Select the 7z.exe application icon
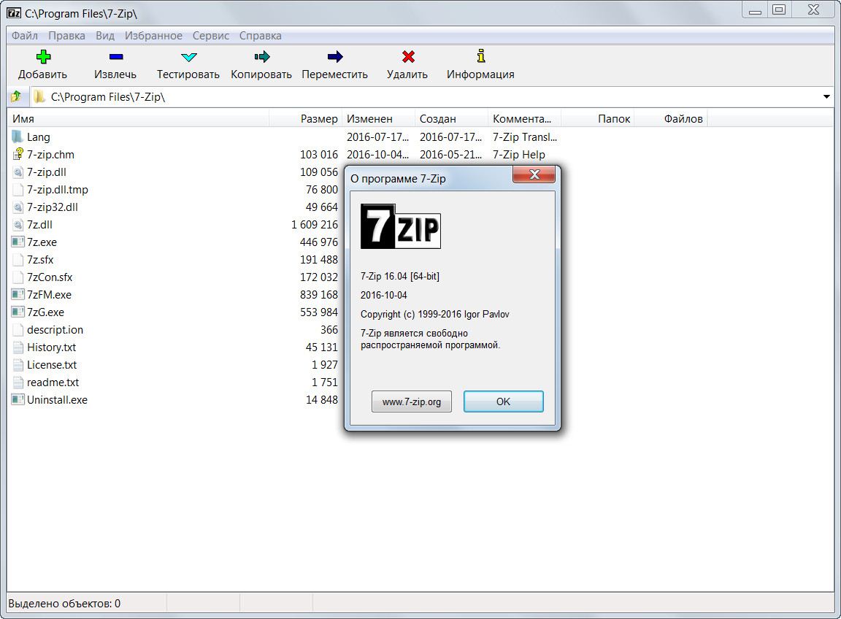Viewport: 841px width, 619px height. tap(18, 242)
